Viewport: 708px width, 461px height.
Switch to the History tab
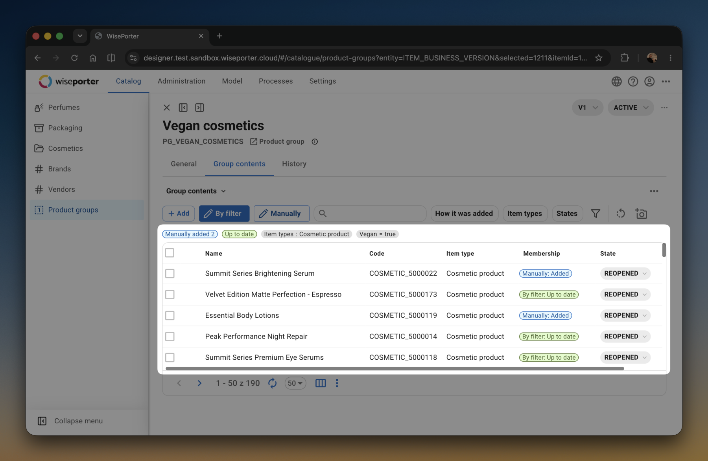[294, 164]
